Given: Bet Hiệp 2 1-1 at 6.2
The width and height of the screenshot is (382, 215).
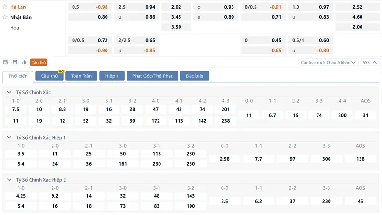Looking at the screenshot, I should click(258, 201).
